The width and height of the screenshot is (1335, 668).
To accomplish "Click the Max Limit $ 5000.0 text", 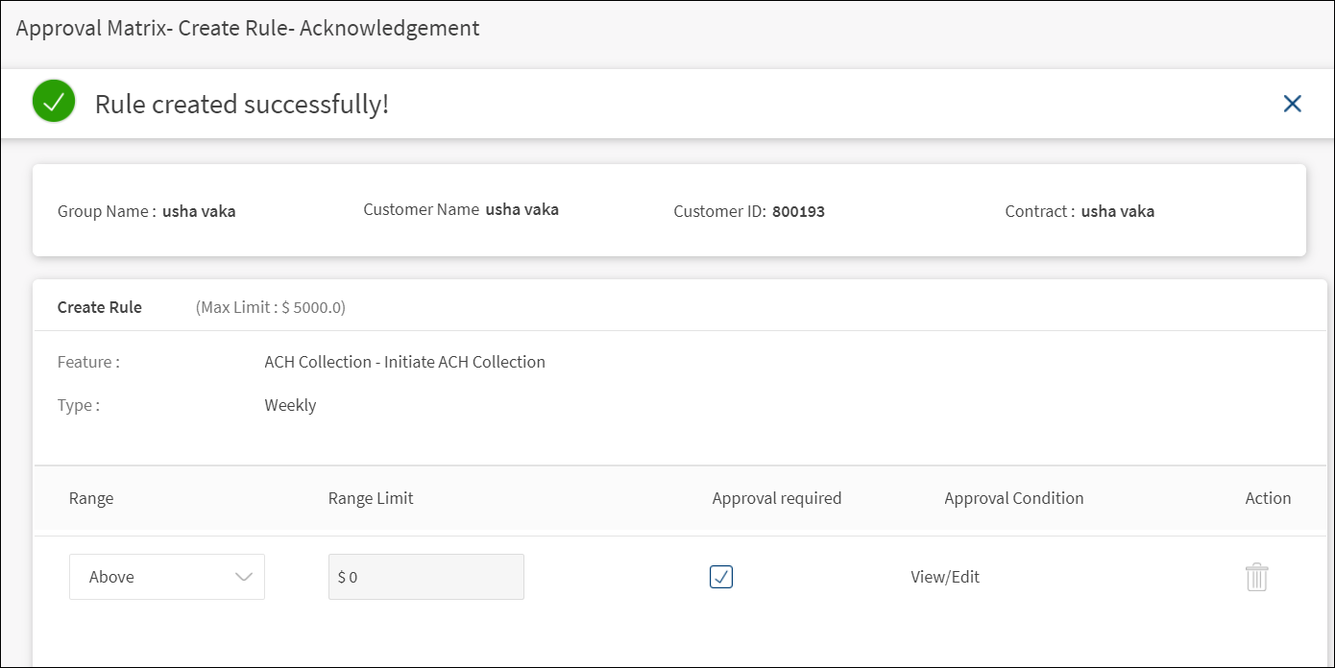I will click(x=270, y=307).
